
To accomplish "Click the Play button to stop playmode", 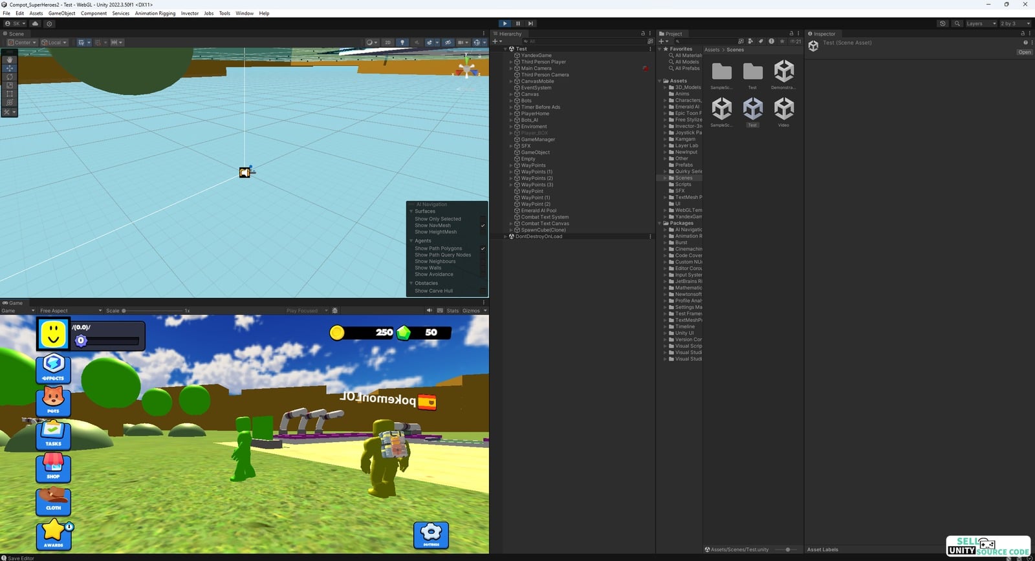I will (505, 23).
